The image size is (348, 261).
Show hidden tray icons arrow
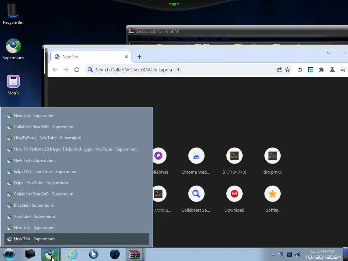click(x=273, y=255)
